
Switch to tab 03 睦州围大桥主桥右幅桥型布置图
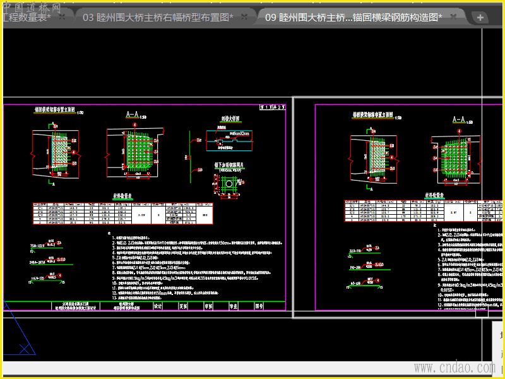[x=158, y=17]
